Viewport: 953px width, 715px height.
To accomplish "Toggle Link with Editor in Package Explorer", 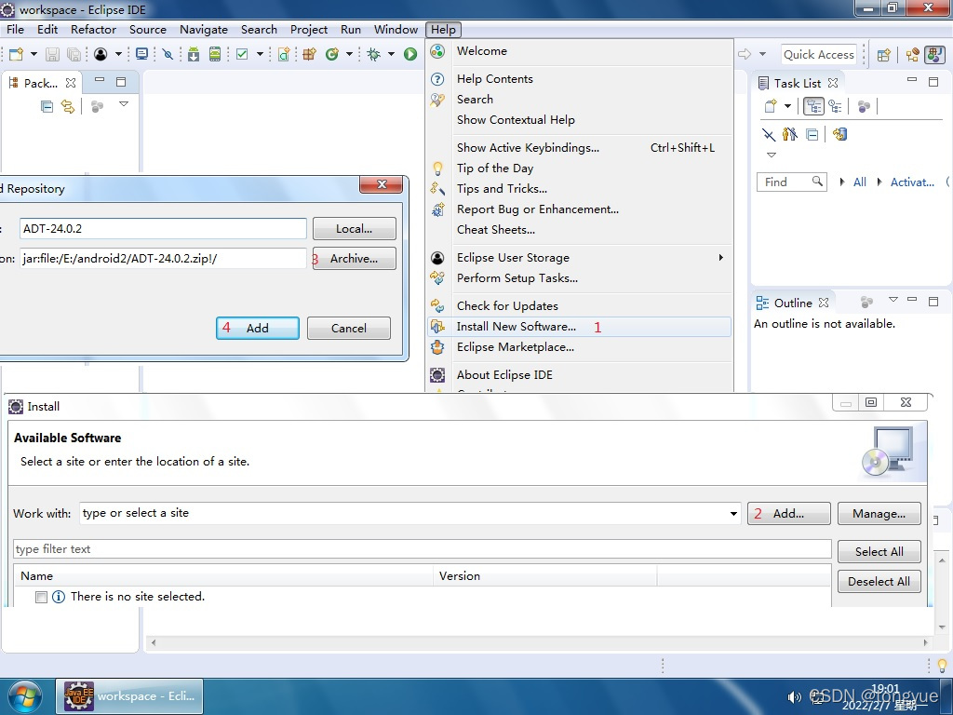I will (67, 106).
